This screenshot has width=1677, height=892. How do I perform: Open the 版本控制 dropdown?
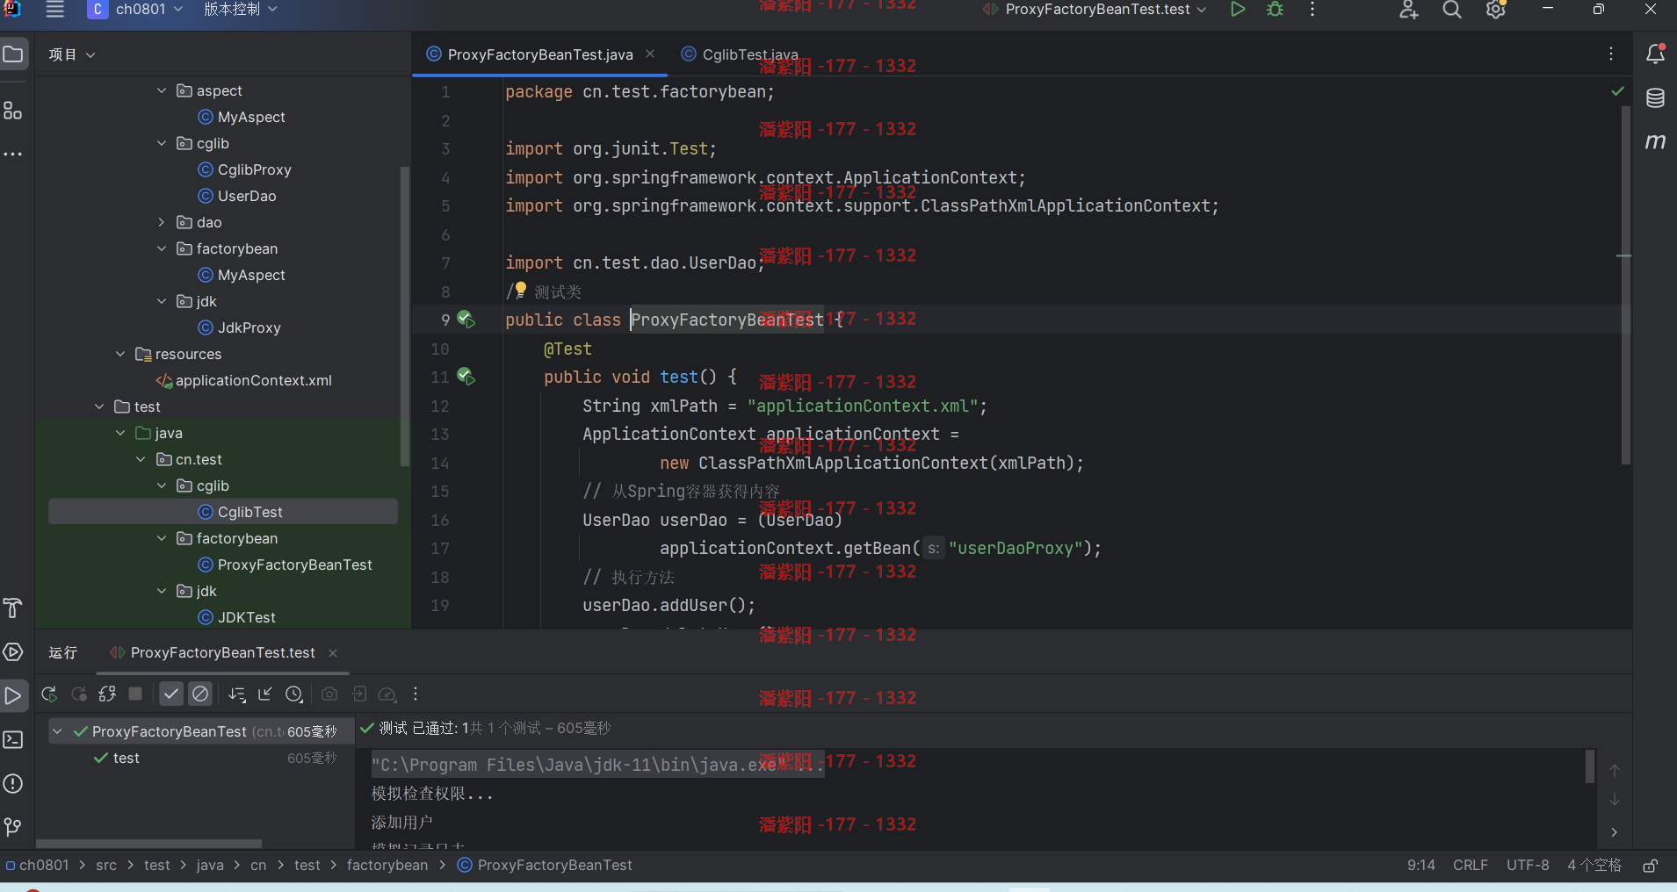pos(241,10)
